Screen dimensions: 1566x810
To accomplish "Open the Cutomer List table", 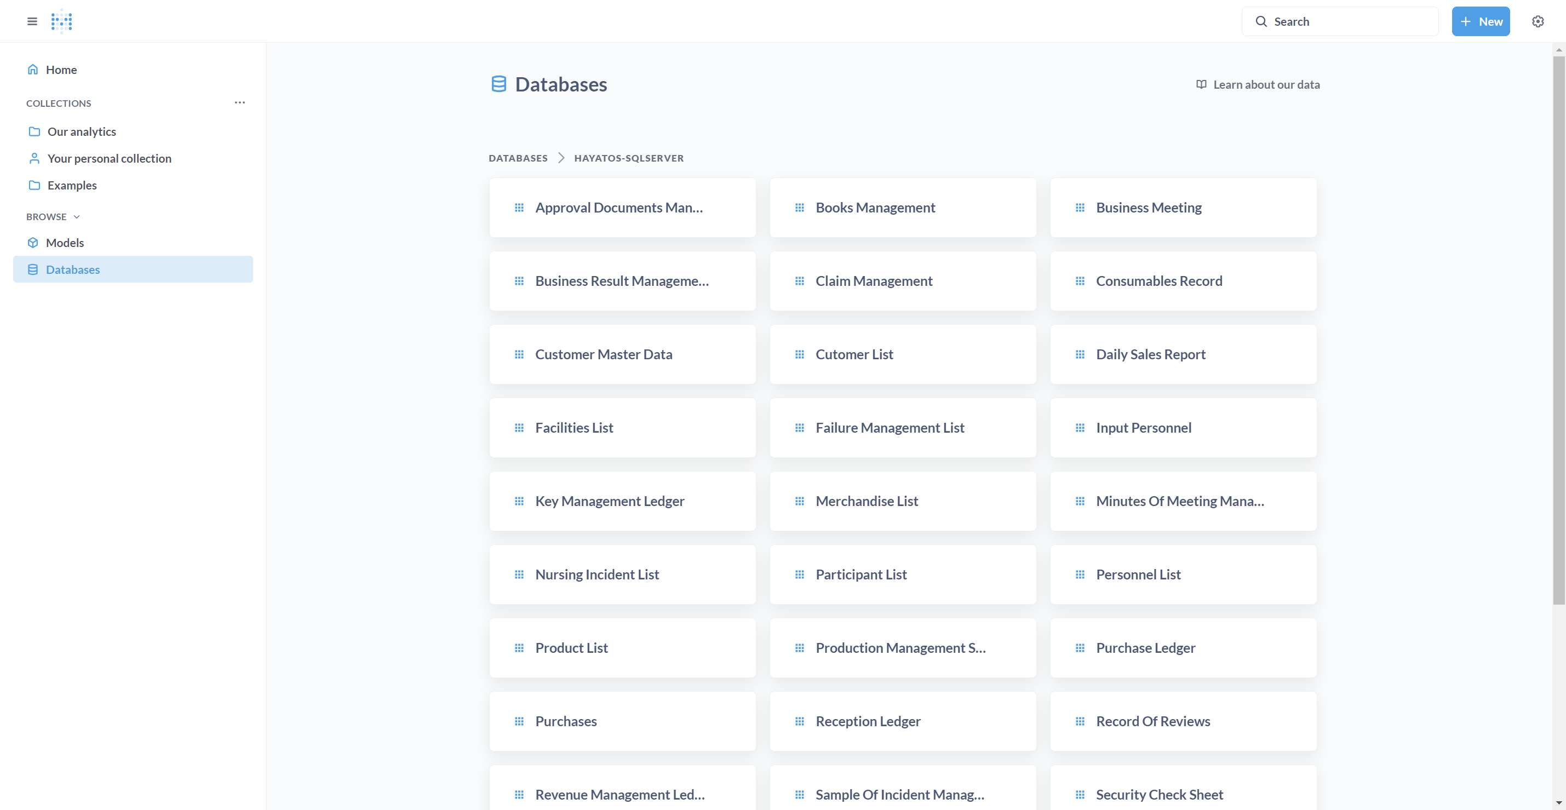I will (903, 354).
